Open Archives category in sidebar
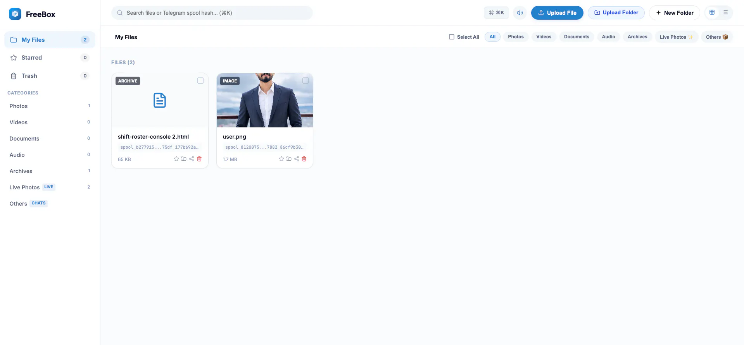This screenshot has height=345, width=744. pyautogui.click(x=50, y=171)
